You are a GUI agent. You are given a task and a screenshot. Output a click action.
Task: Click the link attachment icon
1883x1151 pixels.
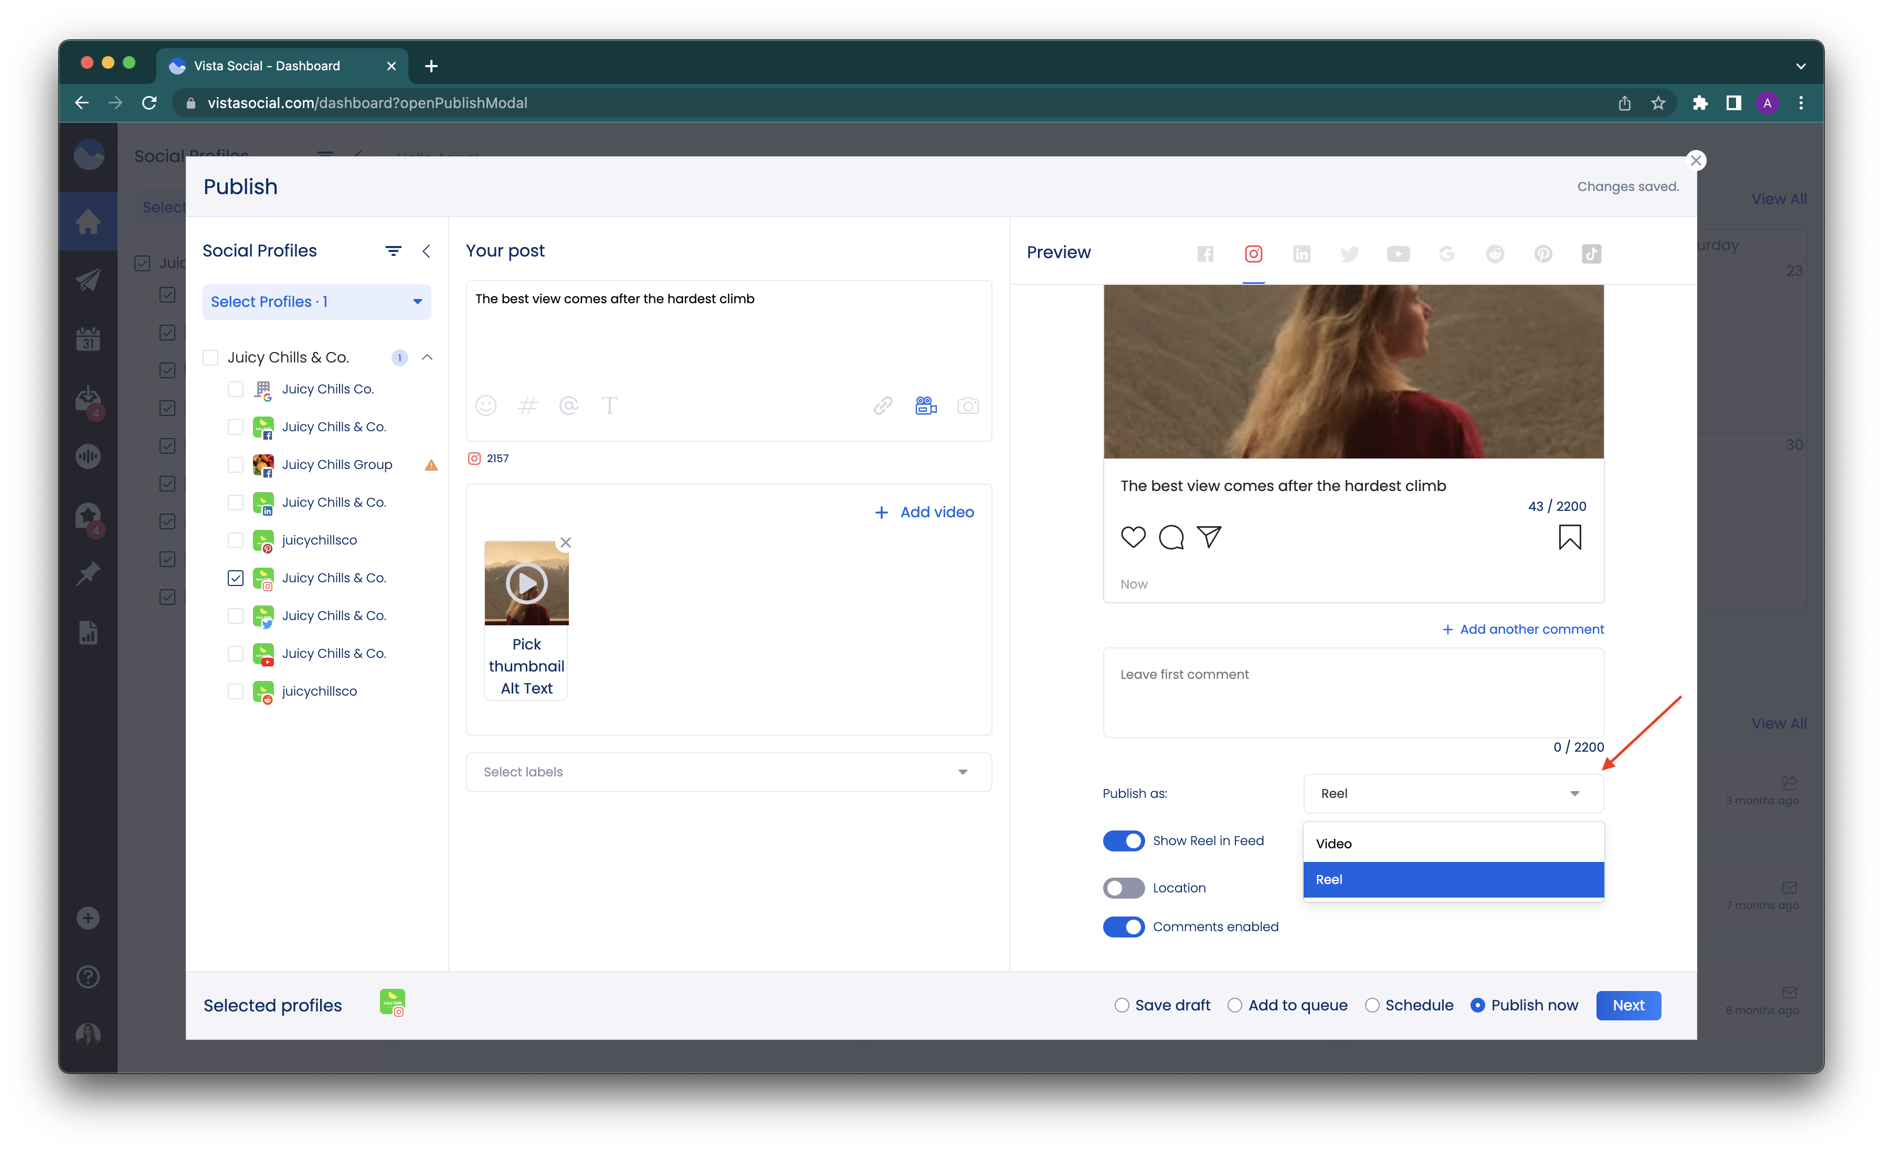[883, 406]
